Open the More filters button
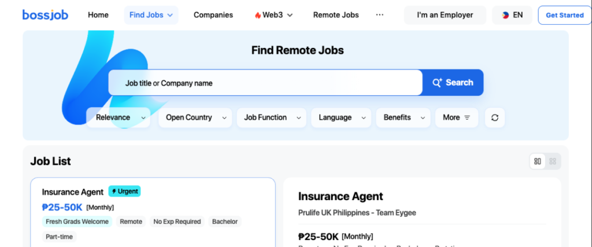 456,117
